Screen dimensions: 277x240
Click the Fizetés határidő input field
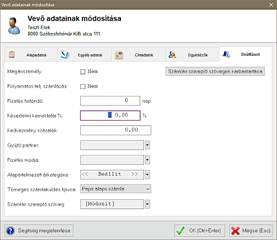[x=110, y=100]
